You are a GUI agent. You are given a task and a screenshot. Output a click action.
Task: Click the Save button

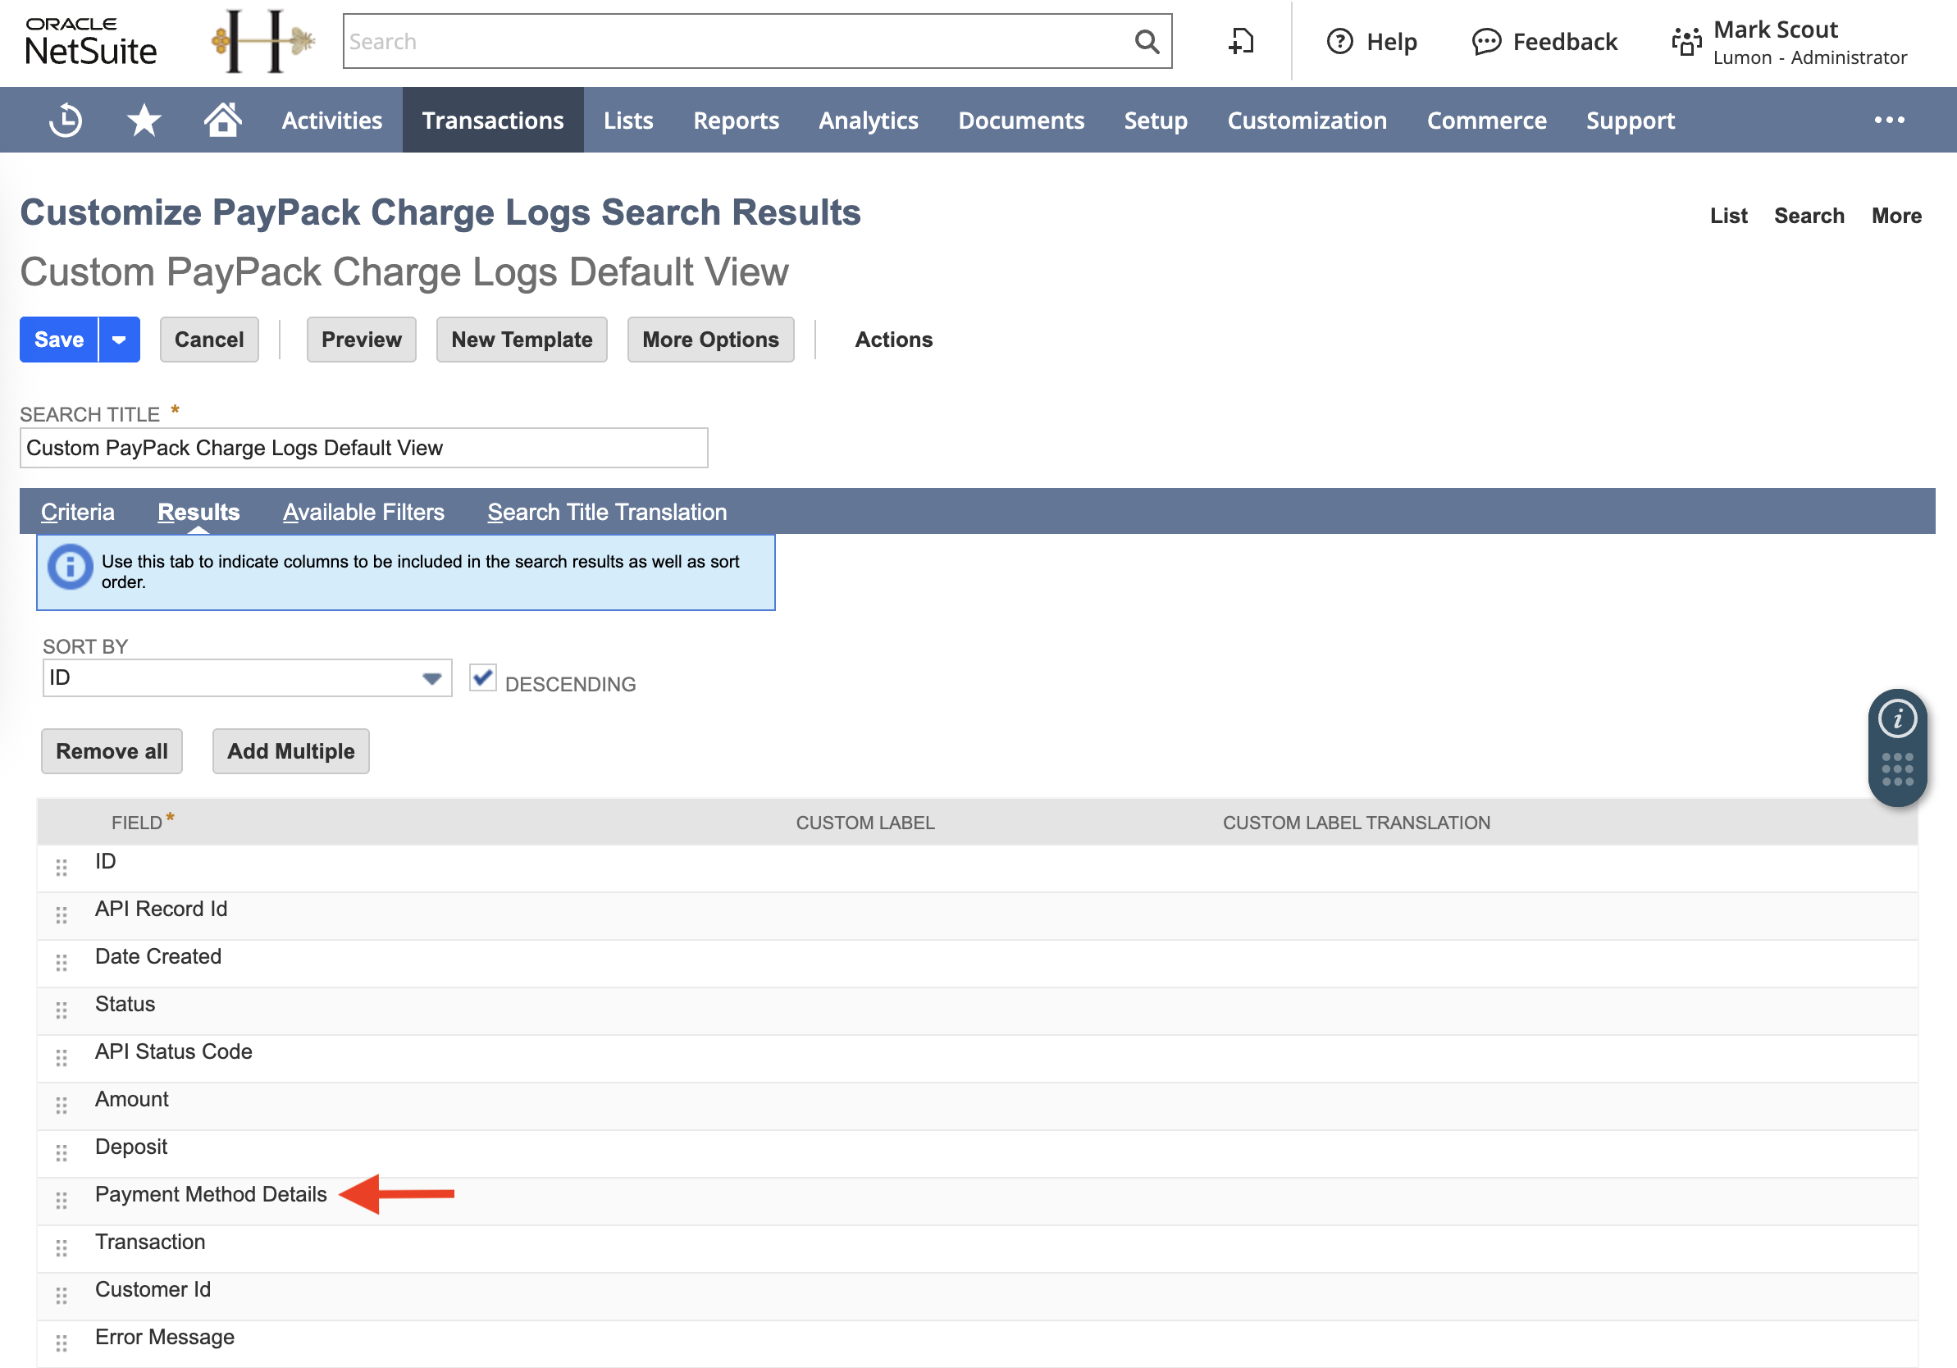59,340
